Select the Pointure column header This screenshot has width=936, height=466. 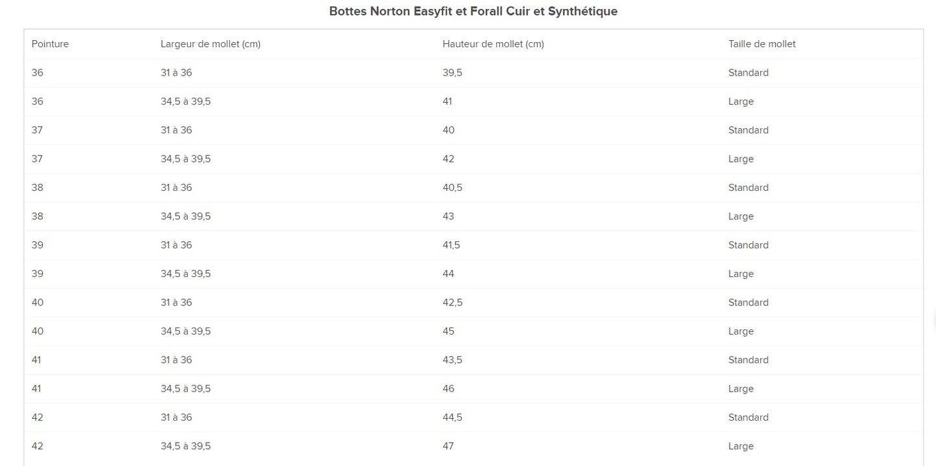[x=50, y=44]
